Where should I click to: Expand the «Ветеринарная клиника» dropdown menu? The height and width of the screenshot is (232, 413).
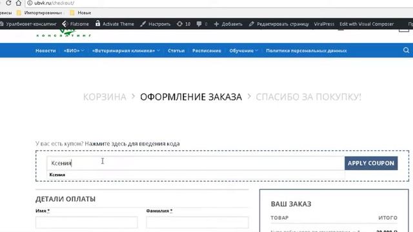pos(126,50)
